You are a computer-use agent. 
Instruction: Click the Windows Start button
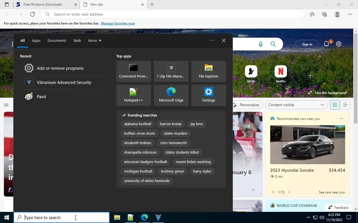coord(7,217)
